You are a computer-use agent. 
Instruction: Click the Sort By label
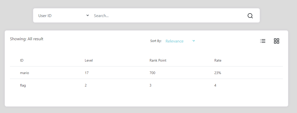[x=156, y=41]
